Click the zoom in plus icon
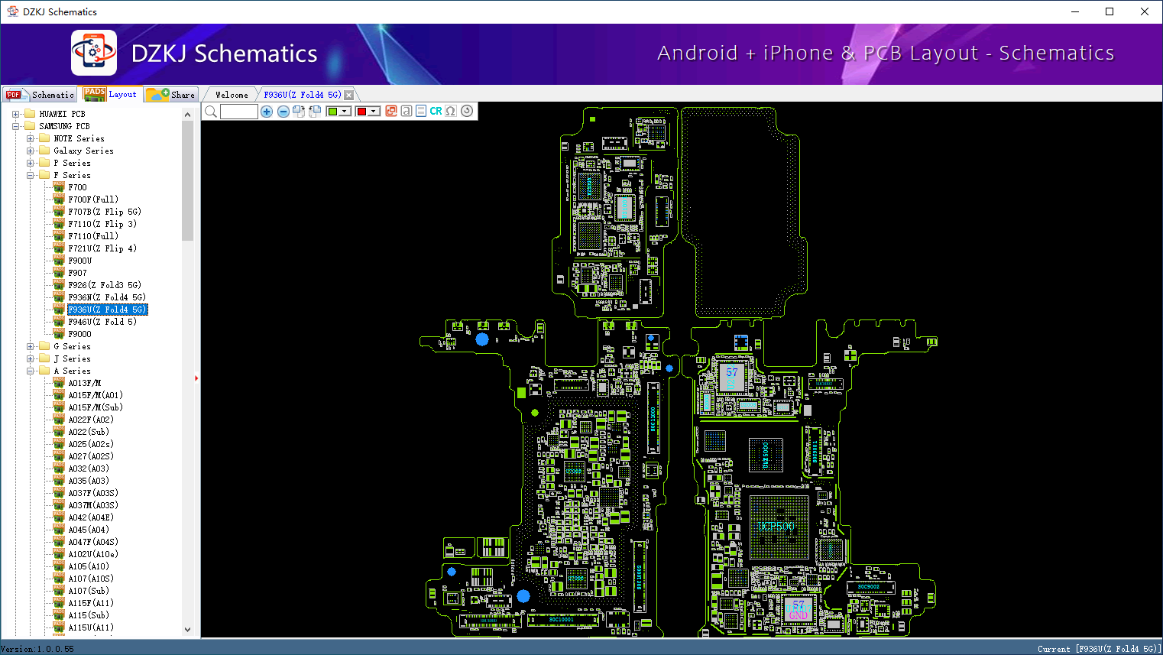Image resolution: width=1163 pixels, height=655 pixels. [267, 112]
